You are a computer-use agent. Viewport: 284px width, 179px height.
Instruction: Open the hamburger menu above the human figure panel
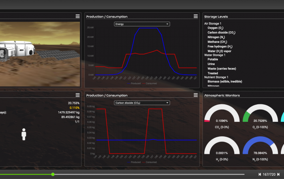coord(77,95)
